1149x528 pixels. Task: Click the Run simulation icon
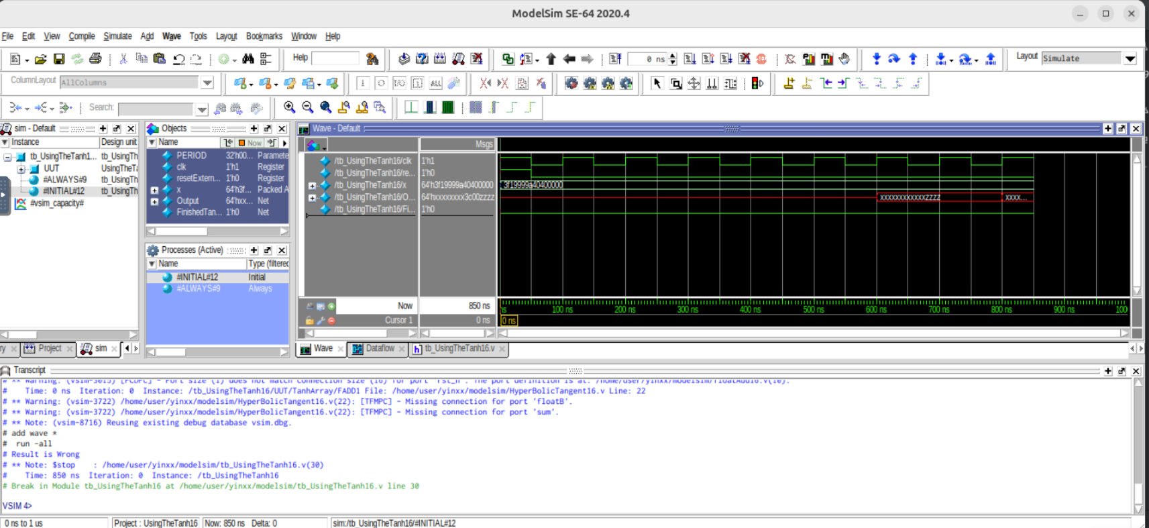tap(690, 59)
